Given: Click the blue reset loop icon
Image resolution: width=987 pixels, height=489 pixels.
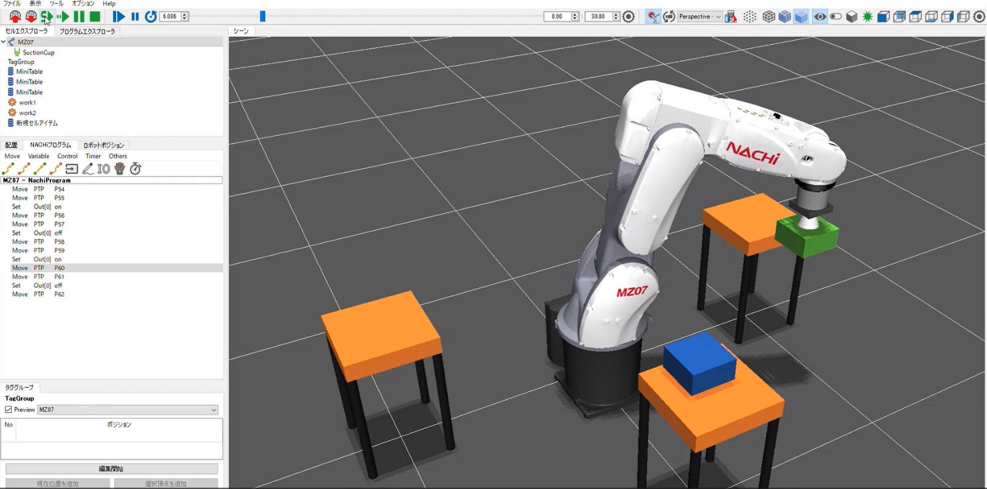Looking at the screenshot, I should coord(151,17).
